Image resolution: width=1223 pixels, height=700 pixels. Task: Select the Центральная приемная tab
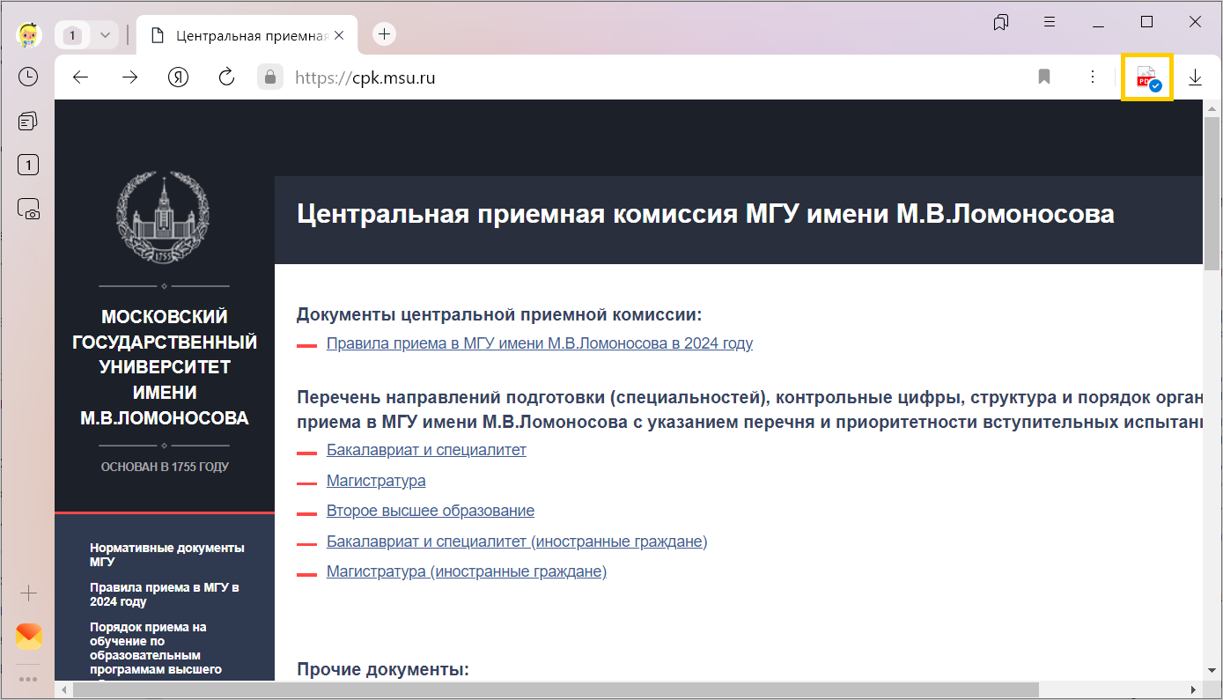coord(242,35)
